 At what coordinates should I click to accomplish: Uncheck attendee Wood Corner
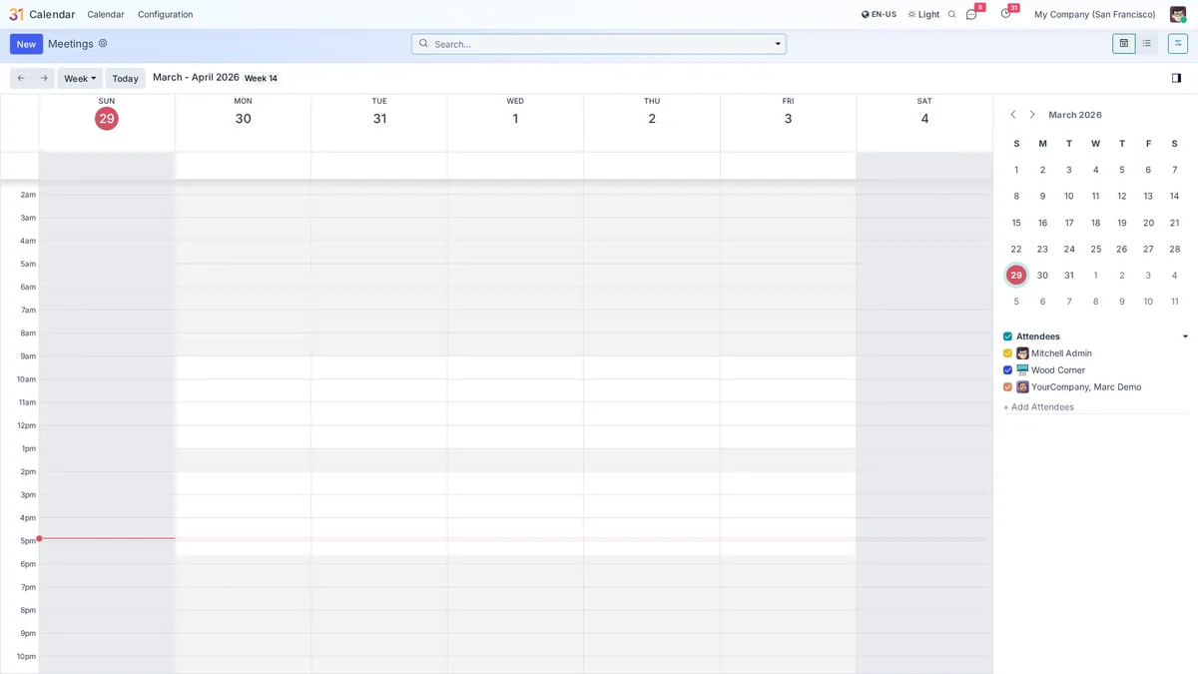(x=1007, y=369)
